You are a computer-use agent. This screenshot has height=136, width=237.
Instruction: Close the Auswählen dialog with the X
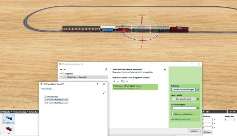104,84
